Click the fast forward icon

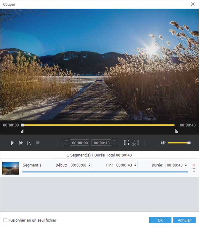tap(21, 143)
